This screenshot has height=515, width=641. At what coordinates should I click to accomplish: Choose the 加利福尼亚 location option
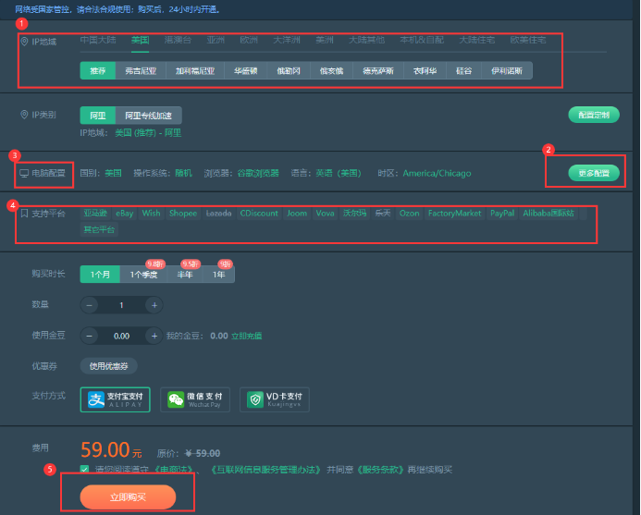pos(195,70)
